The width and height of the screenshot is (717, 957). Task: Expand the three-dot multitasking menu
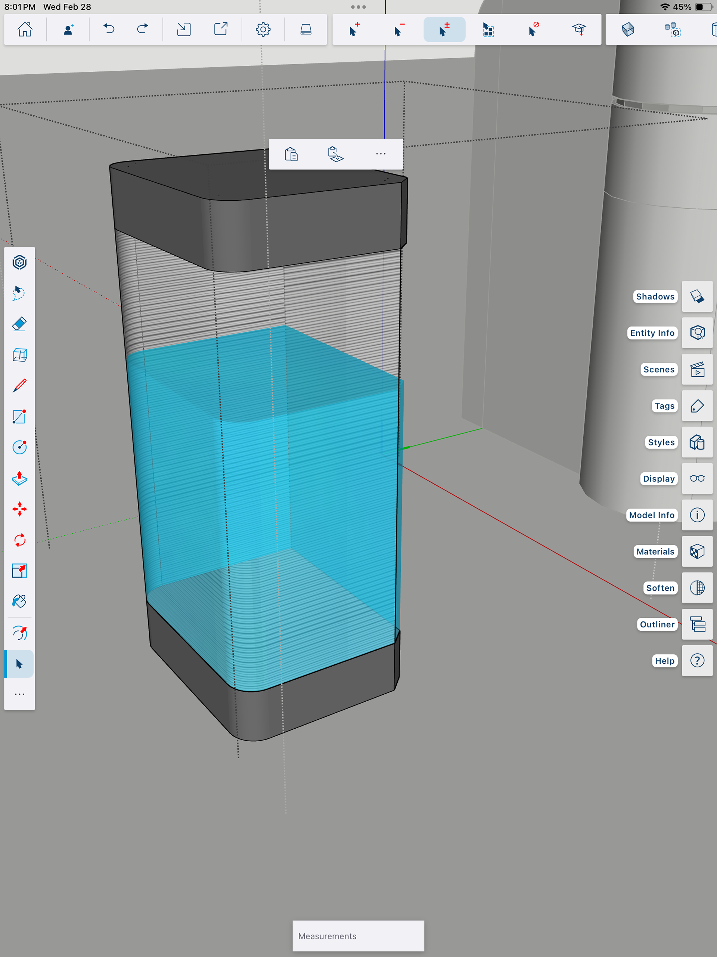(358, 7)
